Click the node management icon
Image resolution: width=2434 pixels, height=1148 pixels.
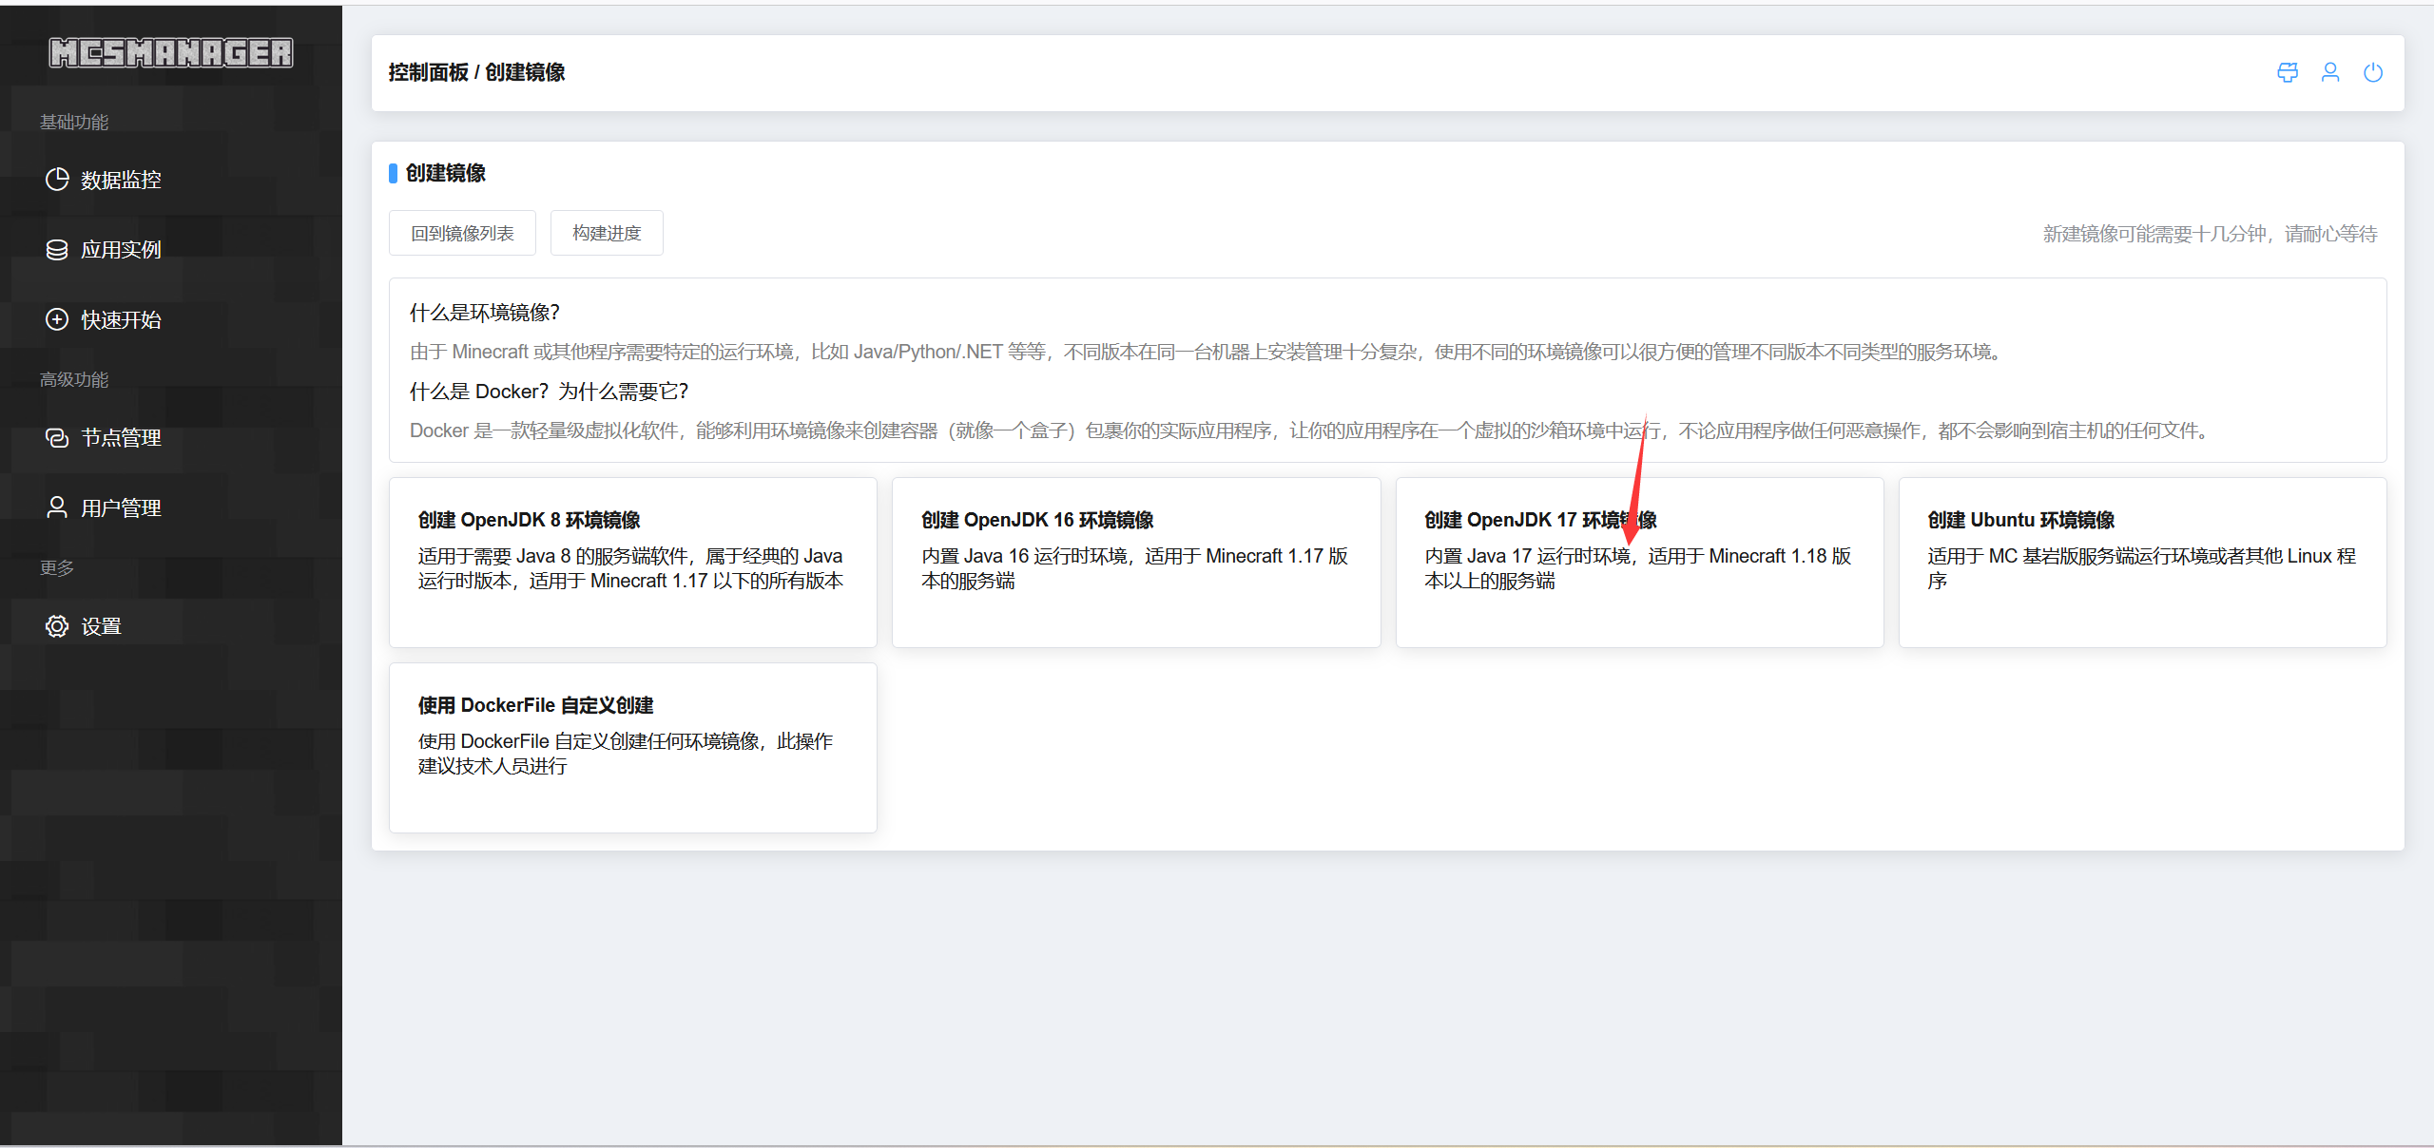[57, 437]
